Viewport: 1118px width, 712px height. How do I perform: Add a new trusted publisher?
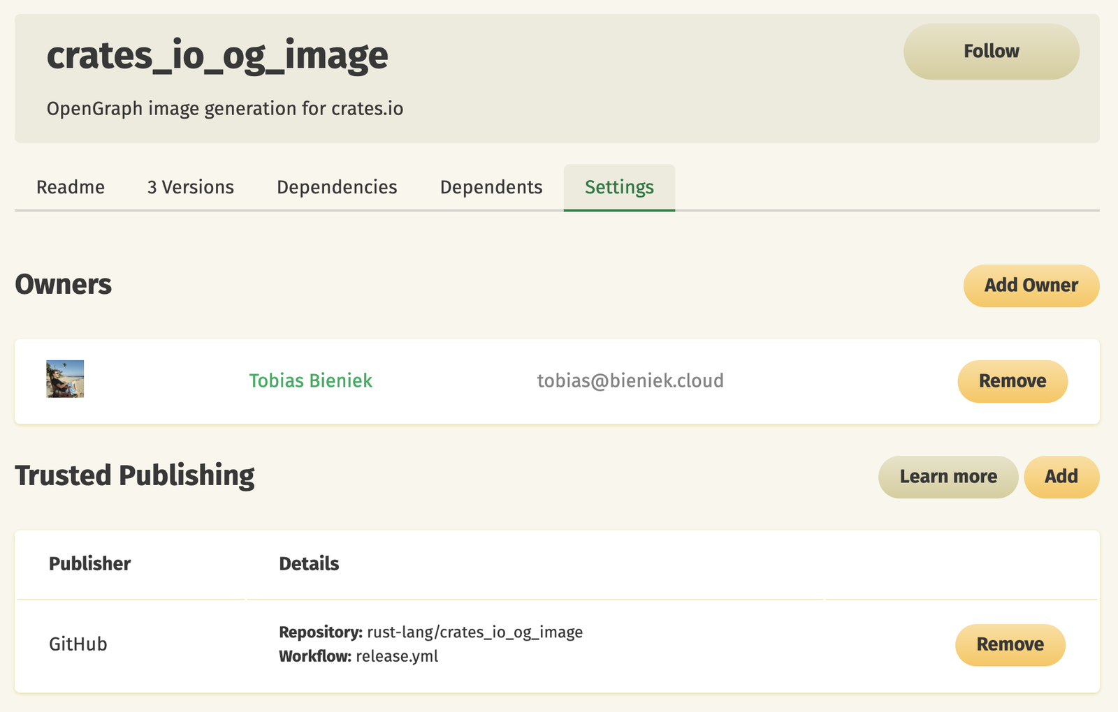[1061, 477]
